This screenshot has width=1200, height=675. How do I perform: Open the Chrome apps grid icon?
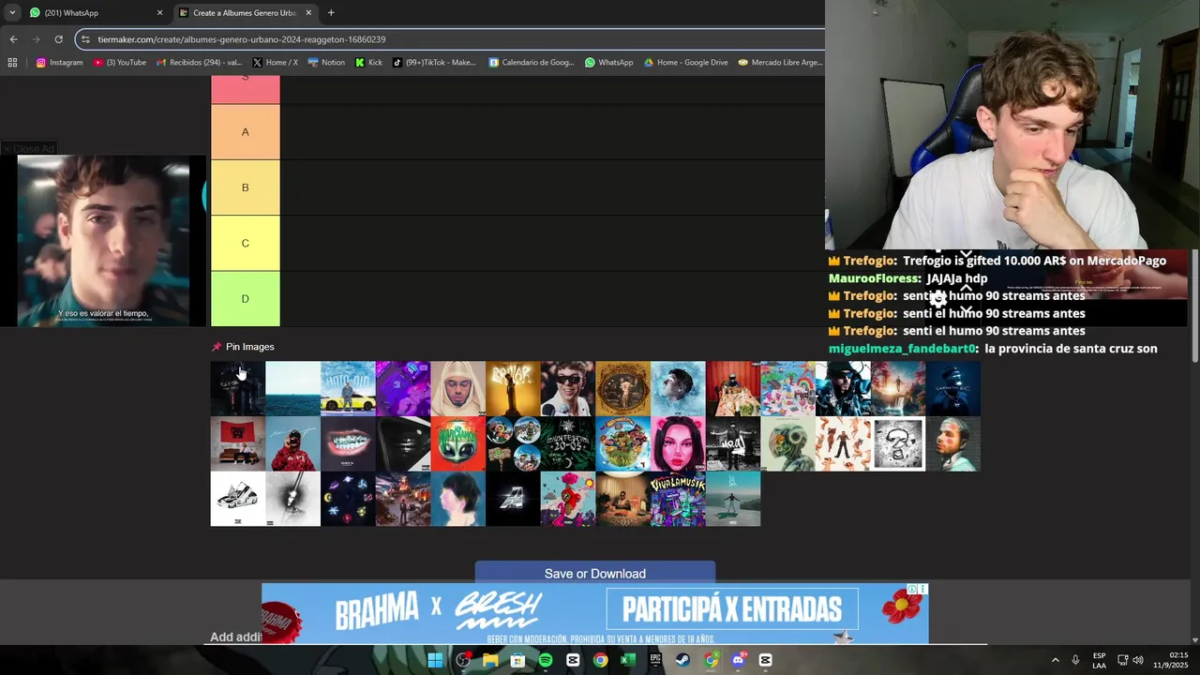click(x=12, y=63)
